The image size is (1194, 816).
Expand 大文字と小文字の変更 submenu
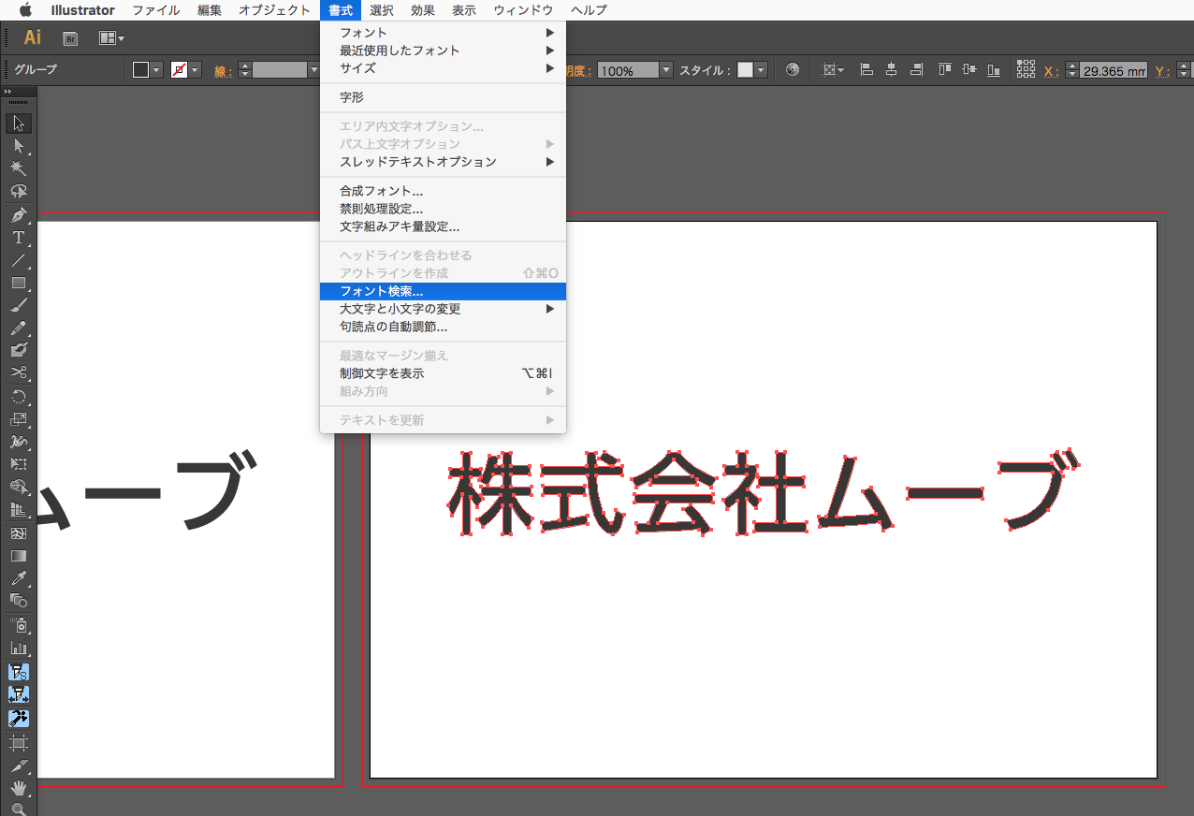443,309
